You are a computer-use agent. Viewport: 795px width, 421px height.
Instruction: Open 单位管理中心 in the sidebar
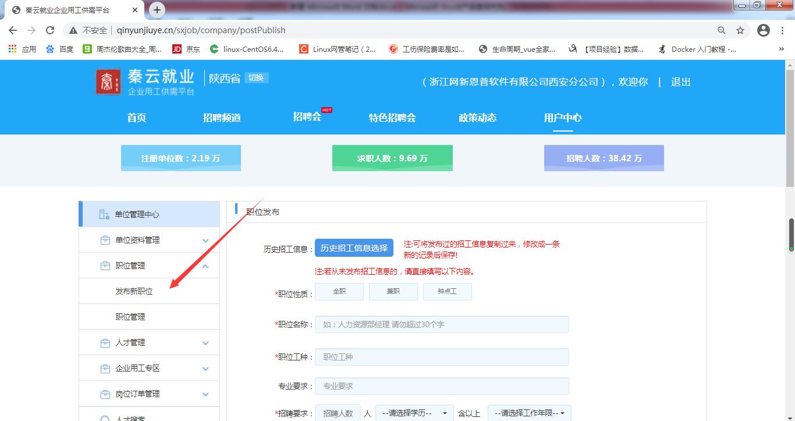[x=149, y=214]
